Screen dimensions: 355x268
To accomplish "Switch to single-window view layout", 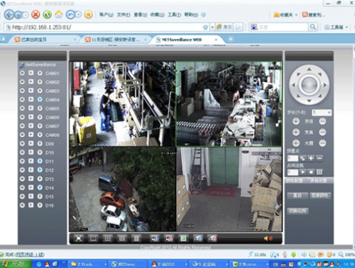I will coord(93,238).
